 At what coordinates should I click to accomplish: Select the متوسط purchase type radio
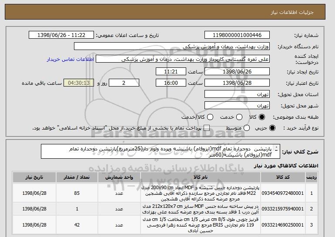247,128
